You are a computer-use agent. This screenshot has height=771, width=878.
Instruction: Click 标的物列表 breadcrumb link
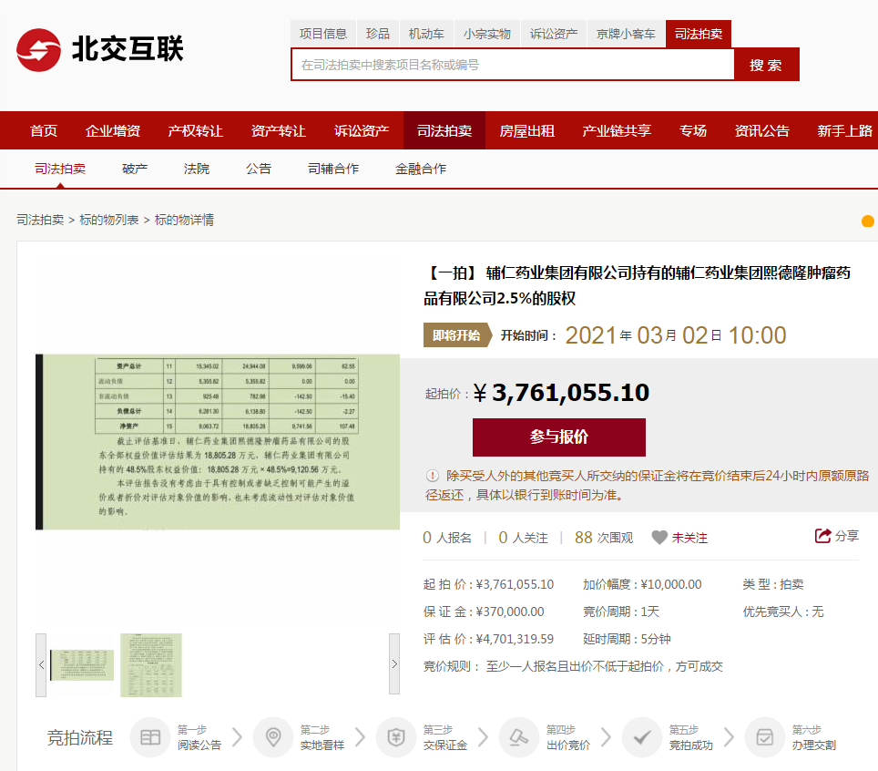click(x=109, y=220)
